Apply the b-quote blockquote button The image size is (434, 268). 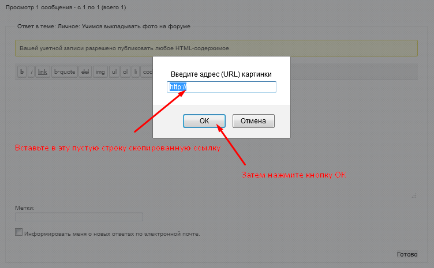64,72
